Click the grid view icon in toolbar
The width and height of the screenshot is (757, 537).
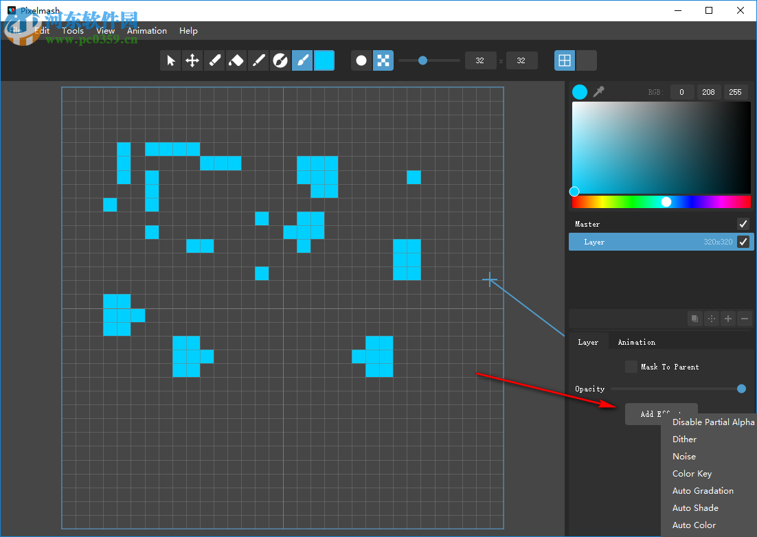(565, 60)
